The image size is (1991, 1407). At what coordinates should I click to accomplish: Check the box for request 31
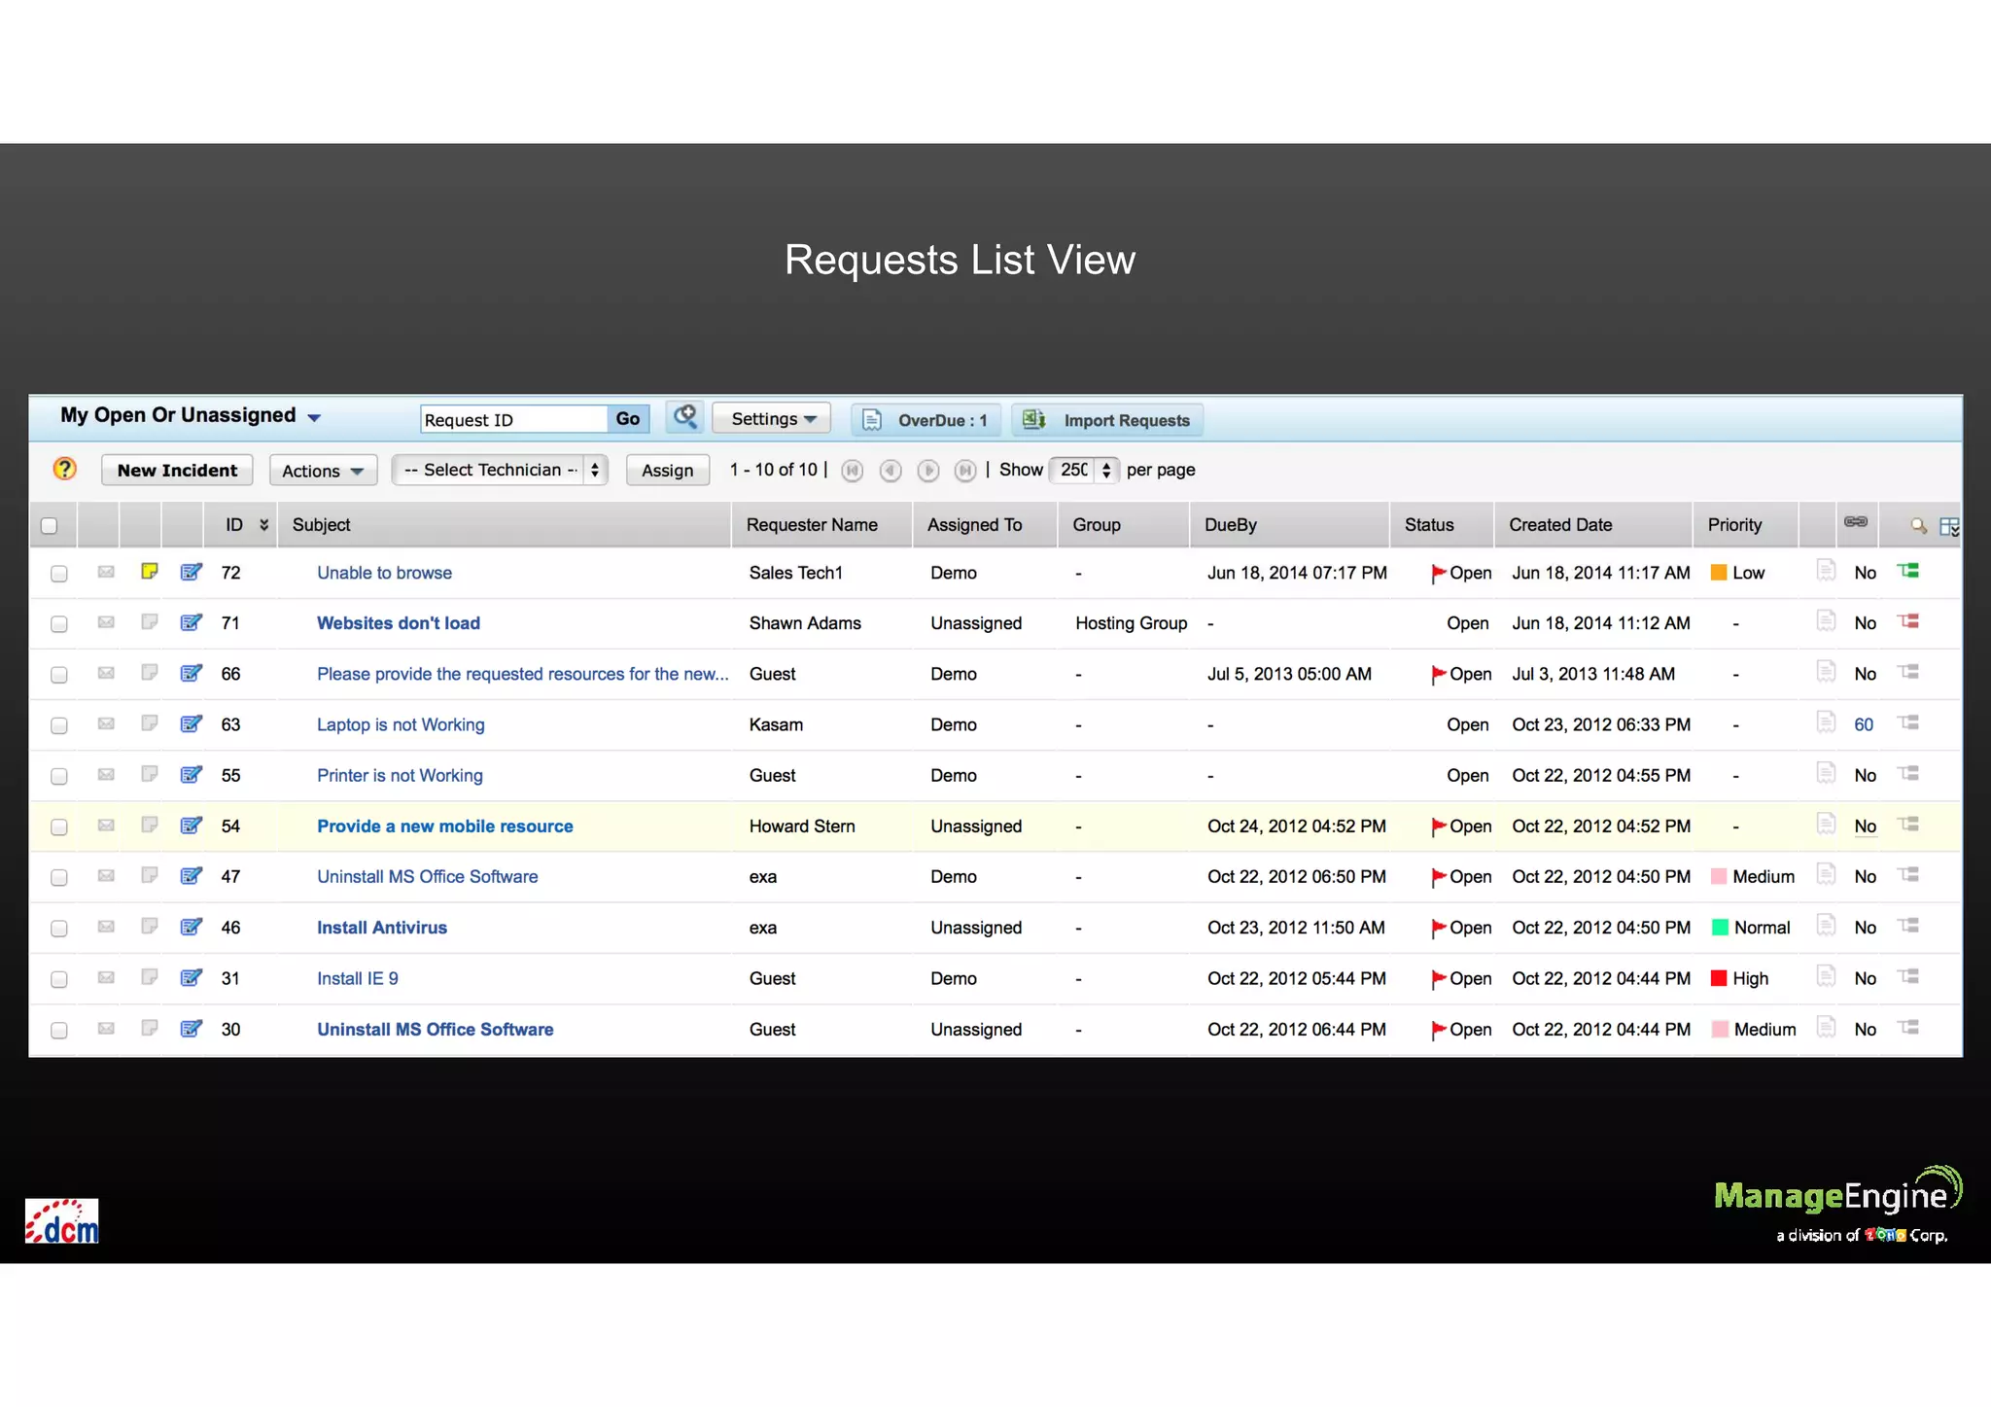[59, 979]
